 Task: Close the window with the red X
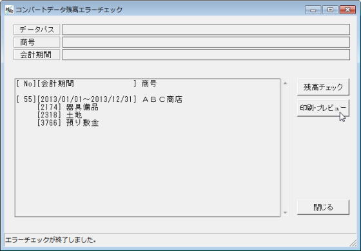tap(347, 10)
